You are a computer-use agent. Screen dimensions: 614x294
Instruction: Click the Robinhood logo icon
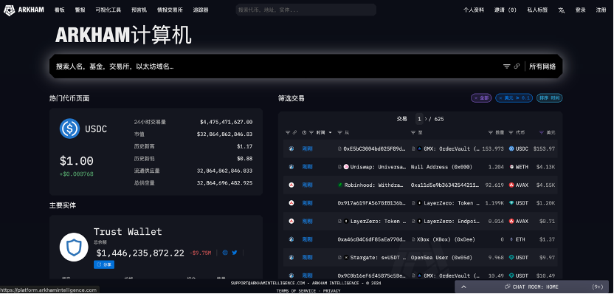click(340, 185)
